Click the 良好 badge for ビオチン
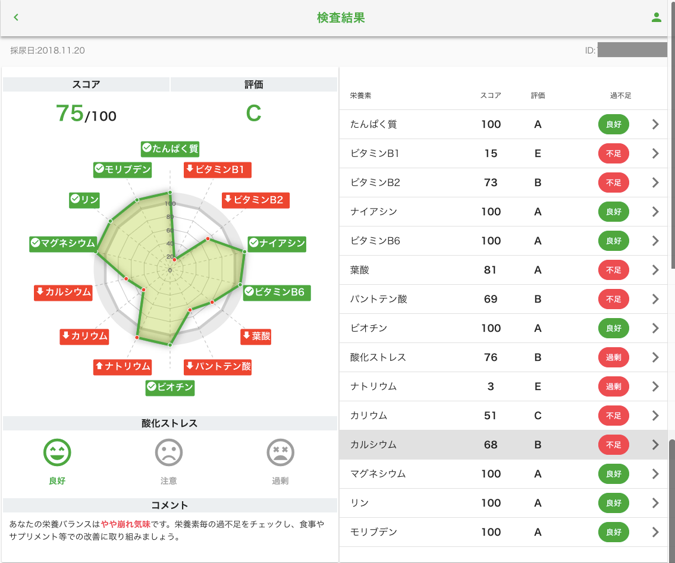Image resolution: width=675 pixels, height=563 pixels. point(613,328)
